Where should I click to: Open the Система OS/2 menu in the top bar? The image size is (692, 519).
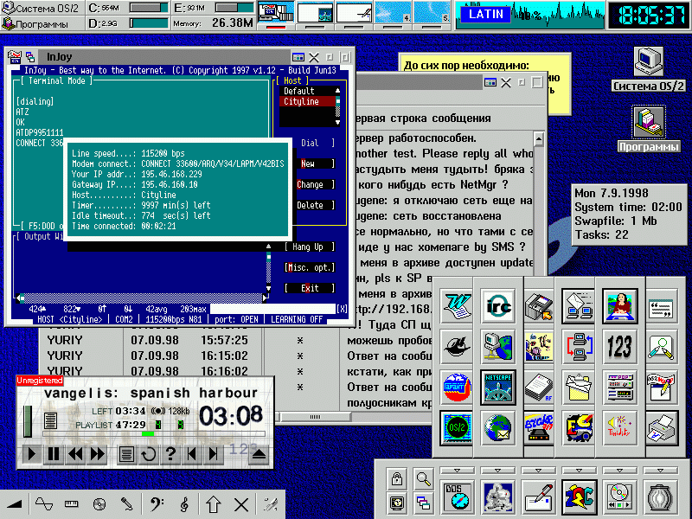(41, 8)
